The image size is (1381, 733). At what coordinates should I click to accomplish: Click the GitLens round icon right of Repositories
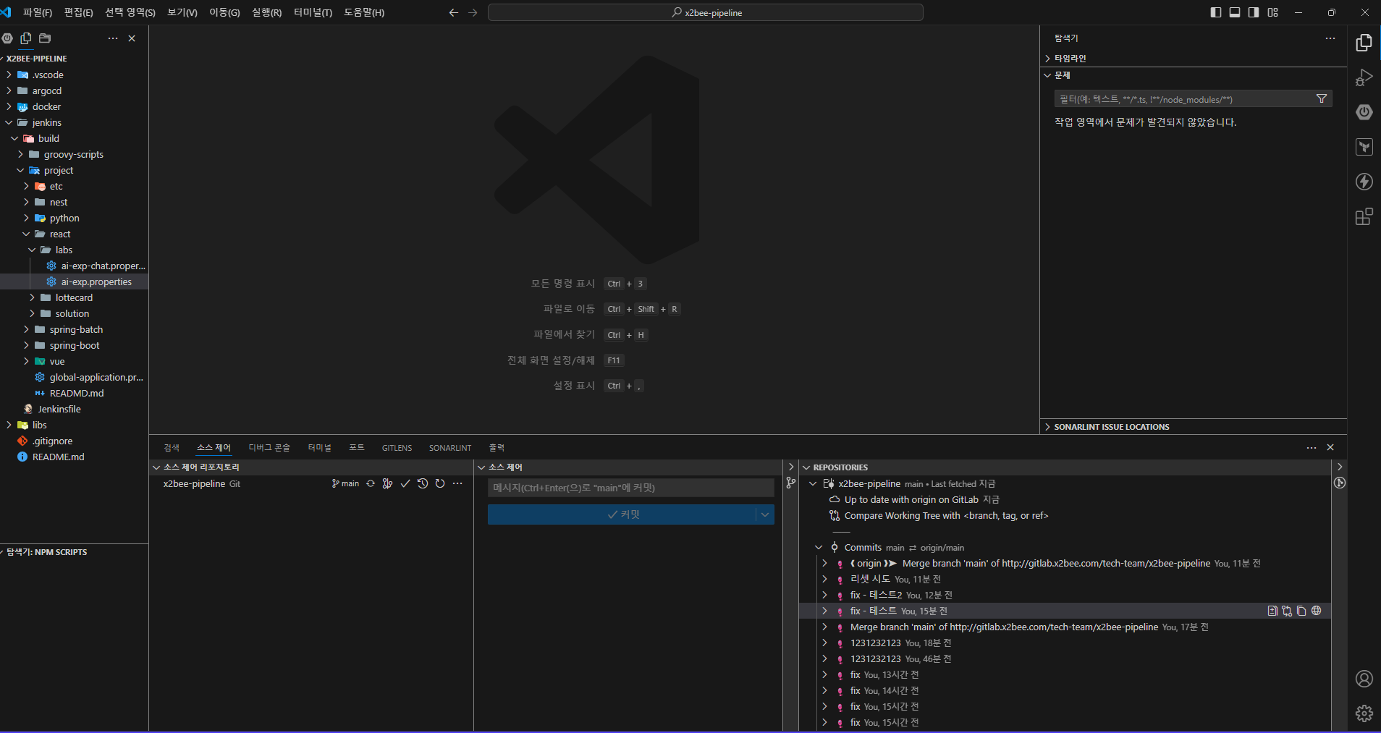(1340, 483)
